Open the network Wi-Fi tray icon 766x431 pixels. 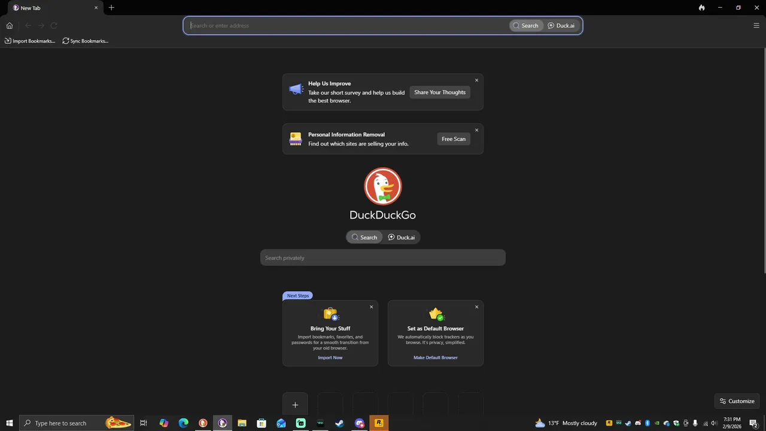click(x=706, y=423)
